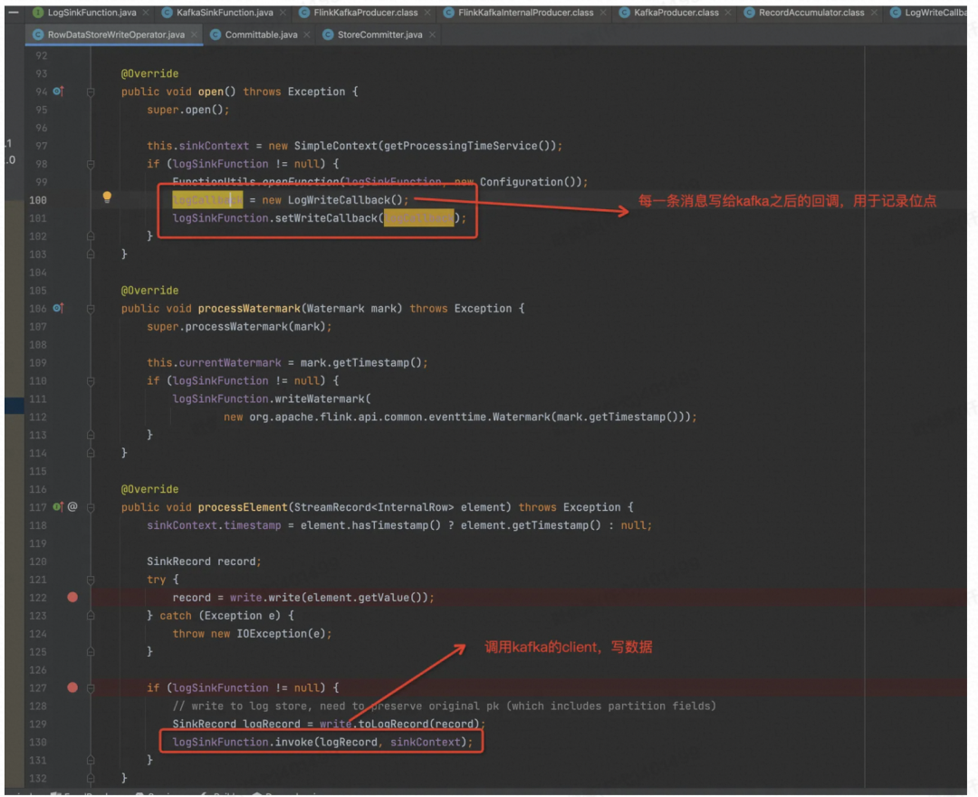Click setWriteCallback on line 101
978x797 pixels.
point(326,218)
